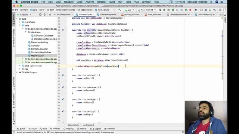Switch to activity_main.xml editor tab
The image size is (239, 134).
click(132, 15)
